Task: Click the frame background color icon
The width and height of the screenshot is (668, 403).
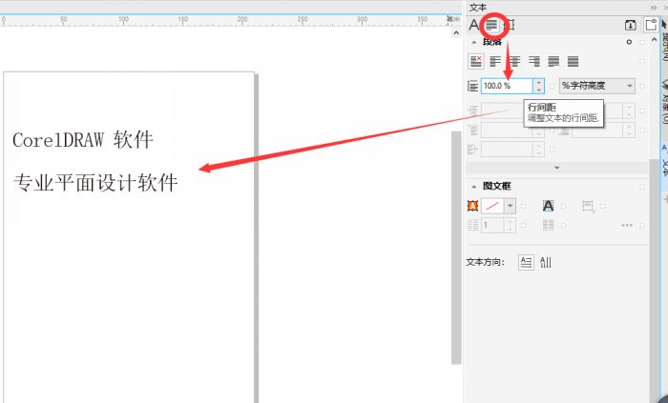Action: [472, 206]
